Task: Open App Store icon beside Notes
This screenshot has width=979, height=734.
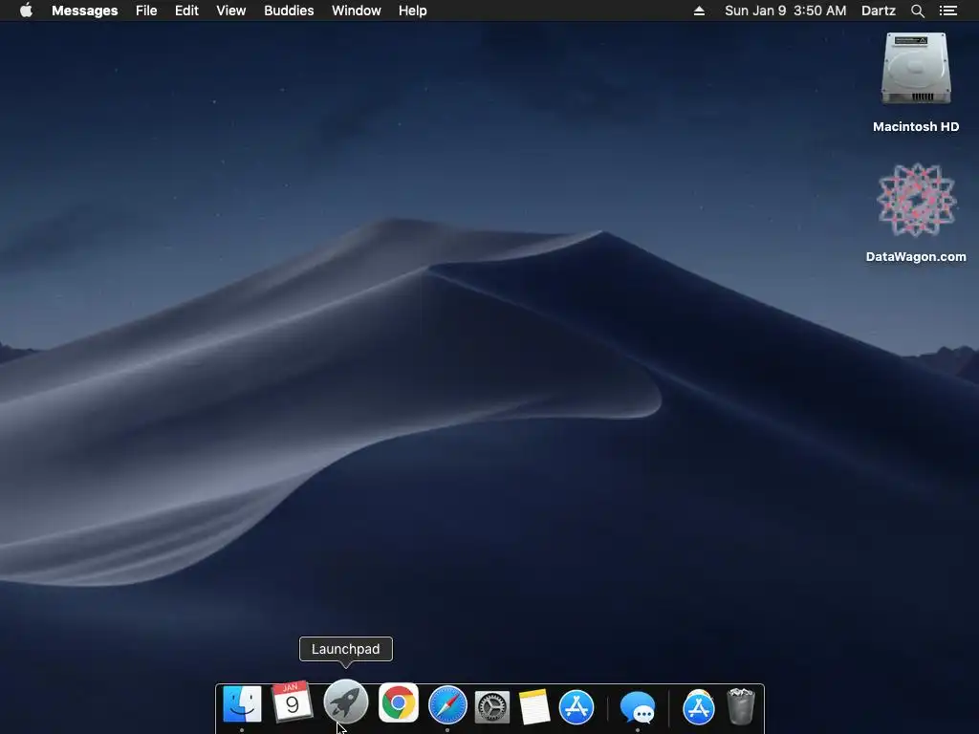Action: (577, 707)
